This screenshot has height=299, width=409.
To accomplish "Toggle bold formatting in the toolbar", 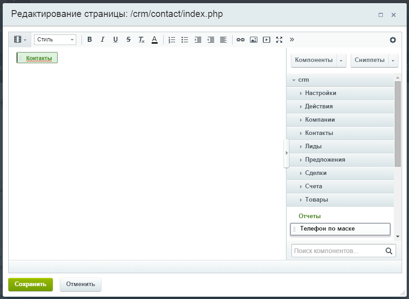I will (x=90, y=40).
